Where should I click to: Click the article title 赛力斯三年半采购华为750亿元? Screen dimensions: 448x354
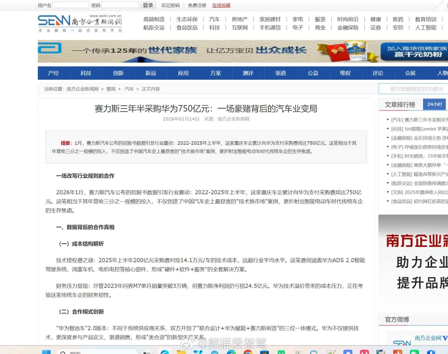coord(206,109)
